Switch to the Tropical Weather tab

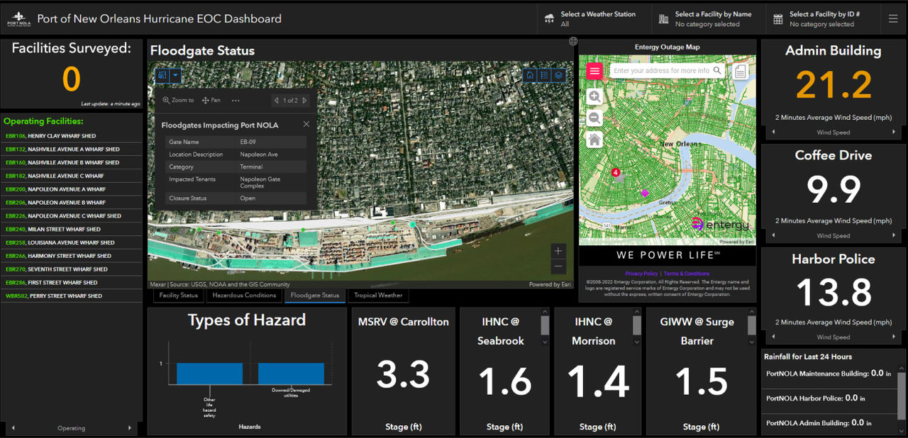pos(378,296)
